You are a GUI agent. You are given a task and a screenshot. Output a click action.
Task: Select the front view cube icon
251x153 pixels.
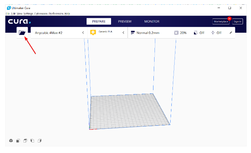[x=18, y=141]
